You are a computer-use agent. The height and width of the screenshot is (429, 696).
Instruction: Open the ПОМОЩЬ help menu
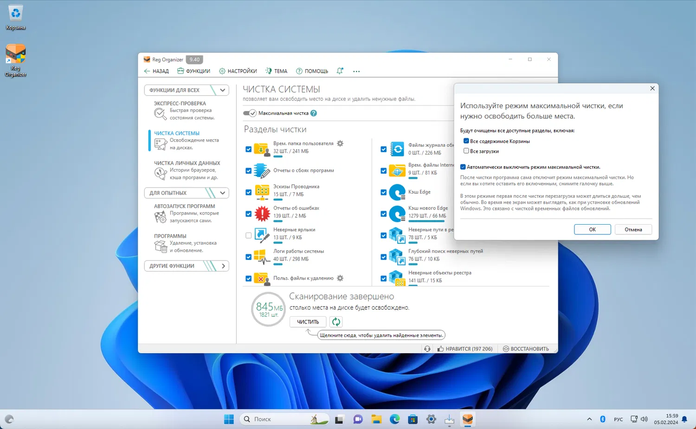312,71
